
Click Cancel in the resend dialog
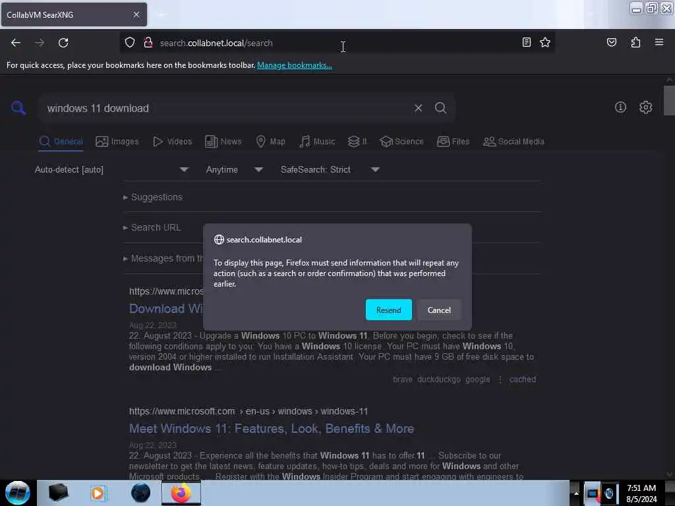coord(439,310)
